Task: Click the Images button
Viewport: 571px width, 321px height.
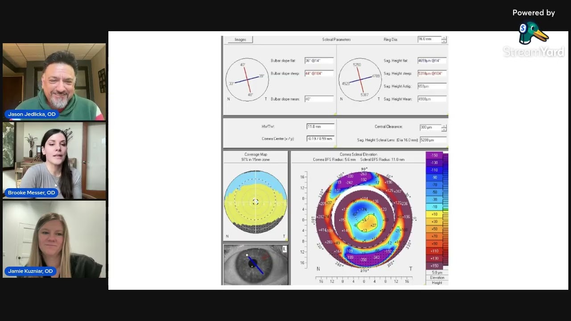Action: click(x=240, y=40)
